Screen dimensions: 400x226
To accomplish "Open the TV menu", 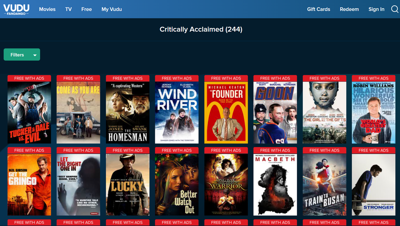I will 69,9.
